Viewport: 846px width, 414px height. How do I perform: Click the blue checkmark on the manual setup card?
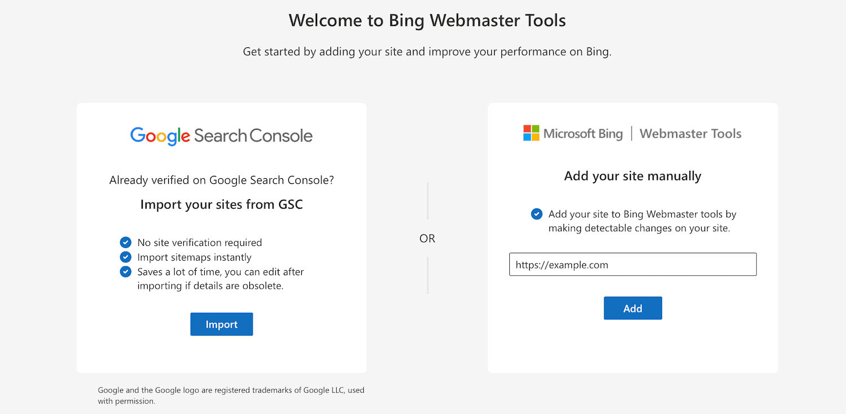(536, 214)
